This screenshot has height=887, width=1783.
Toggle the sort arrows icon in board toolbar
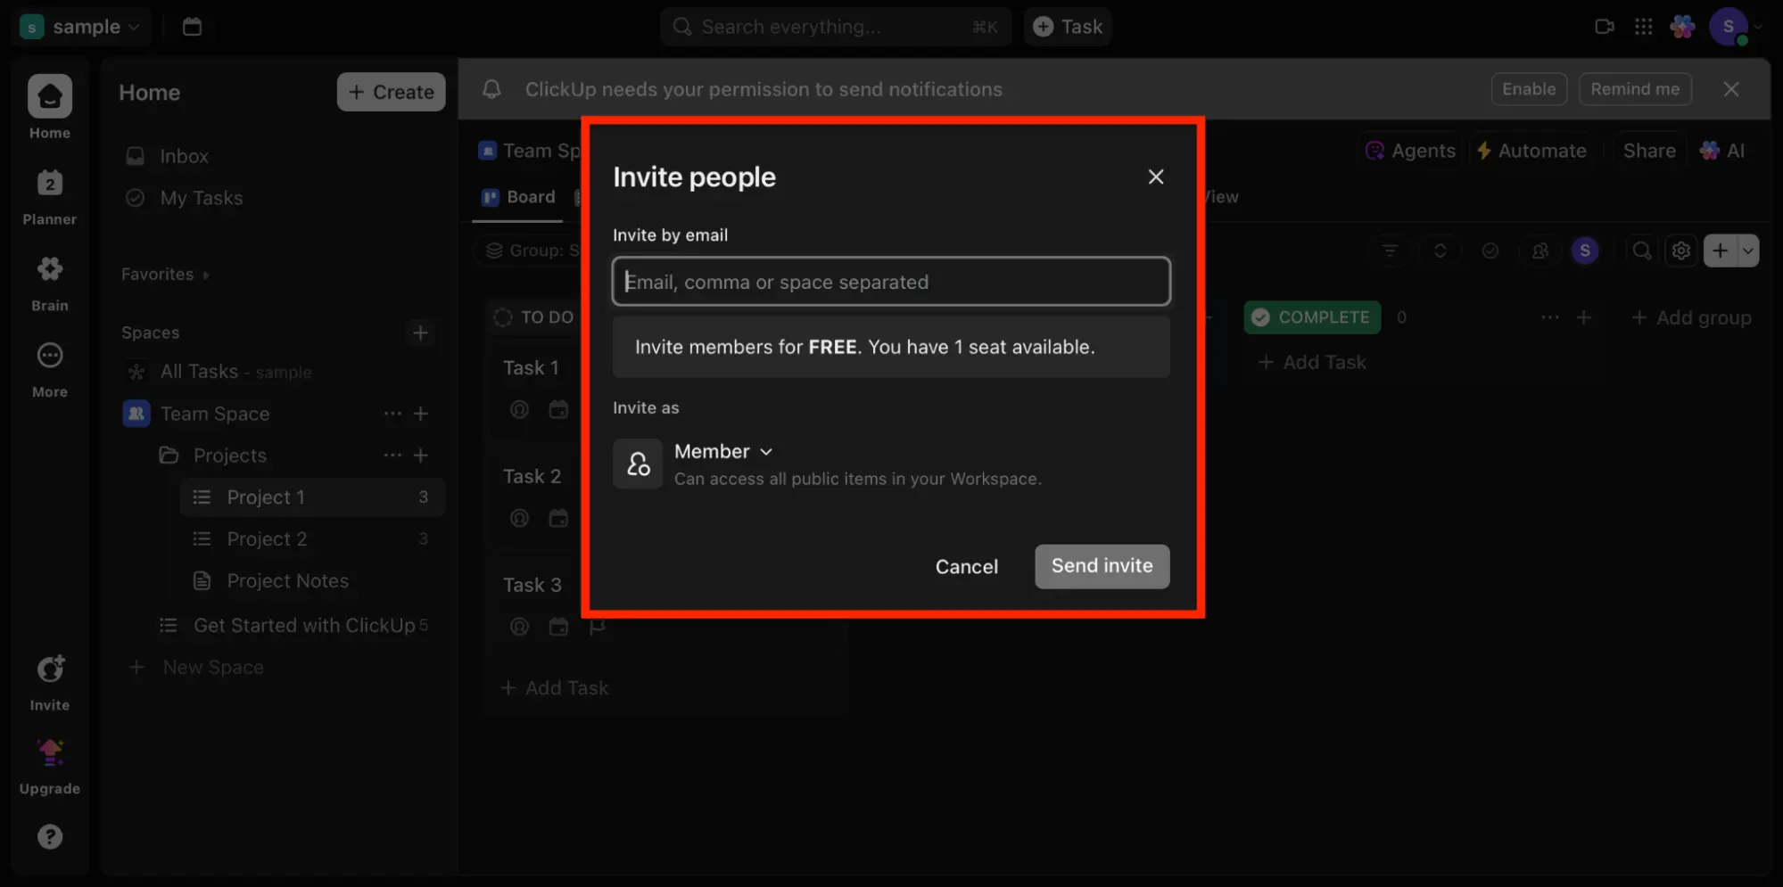[x=1440, y=250]
